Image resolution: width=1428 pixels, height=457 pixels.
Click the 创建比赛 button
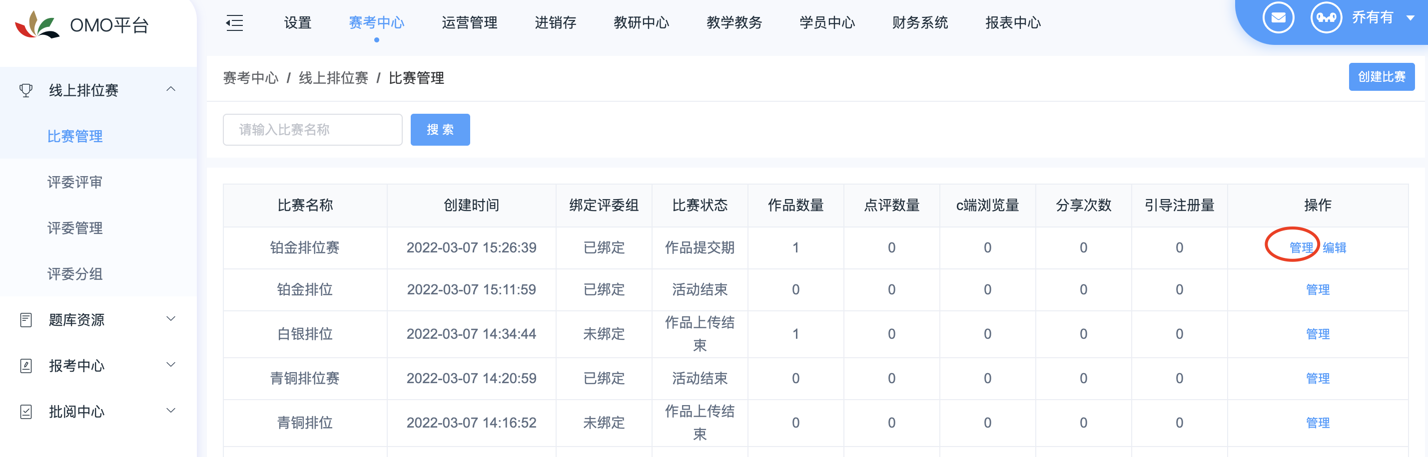pyautogui.click(x=1382, y=77)
